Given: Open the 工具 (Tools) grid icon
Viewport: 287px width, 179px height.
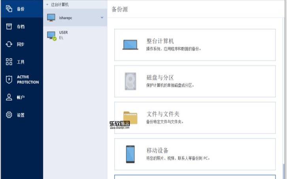Looking at the screenshot, I should (x=9, y=62).
